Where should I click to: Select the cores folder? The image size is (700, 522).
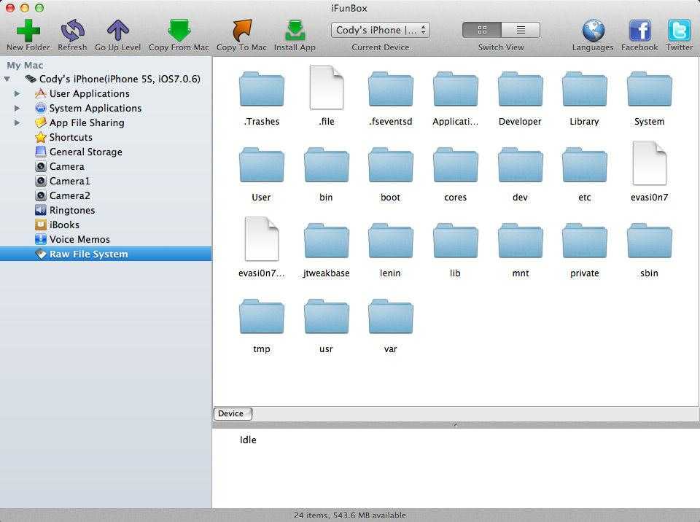pos(455,165)
